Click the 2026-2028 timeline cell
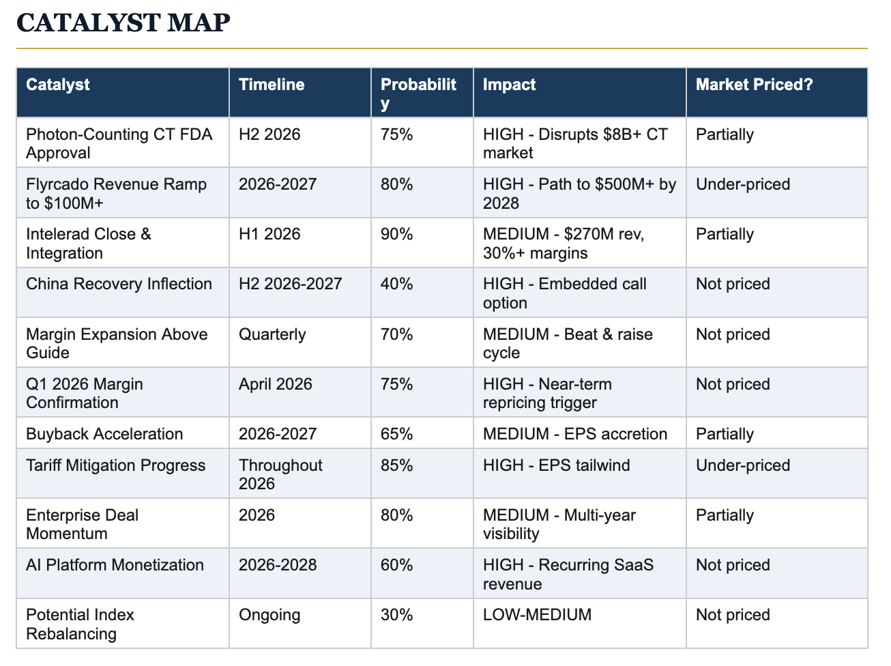The image size is (891, 666). click(x=300, y=573)
